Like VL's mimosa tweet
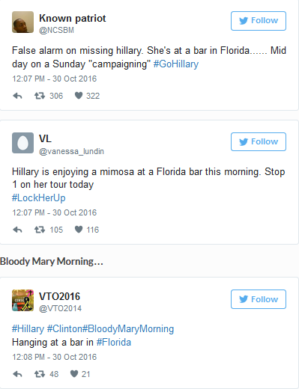Screen dimensions: 299x389 [79, 230]
